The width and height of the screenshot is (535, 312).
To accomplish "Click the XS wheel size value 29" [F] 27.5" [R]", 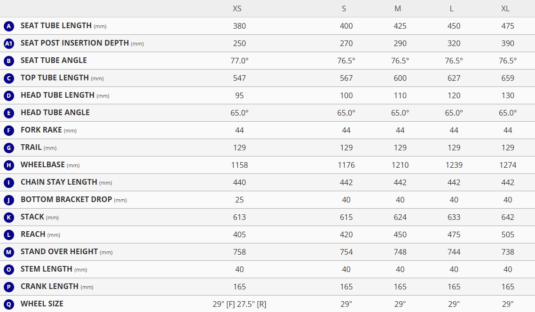I will click(239, 304).
